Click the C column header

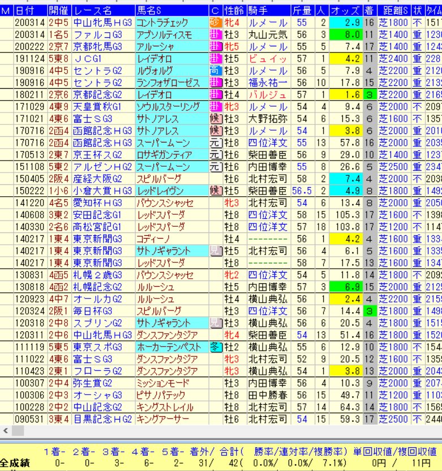click(216, 11)
